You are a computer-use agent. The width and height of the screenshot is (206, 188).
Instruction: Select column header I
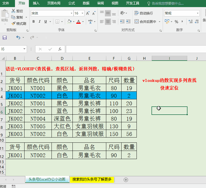(x=169, y=58)
